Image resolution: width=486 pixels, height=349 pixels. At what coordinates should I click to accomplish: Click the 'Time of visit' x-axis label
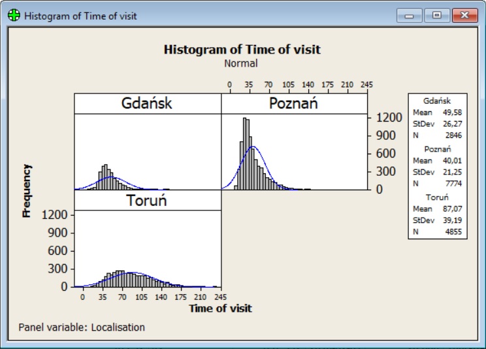pyautogui.click(x=220, y=308)
